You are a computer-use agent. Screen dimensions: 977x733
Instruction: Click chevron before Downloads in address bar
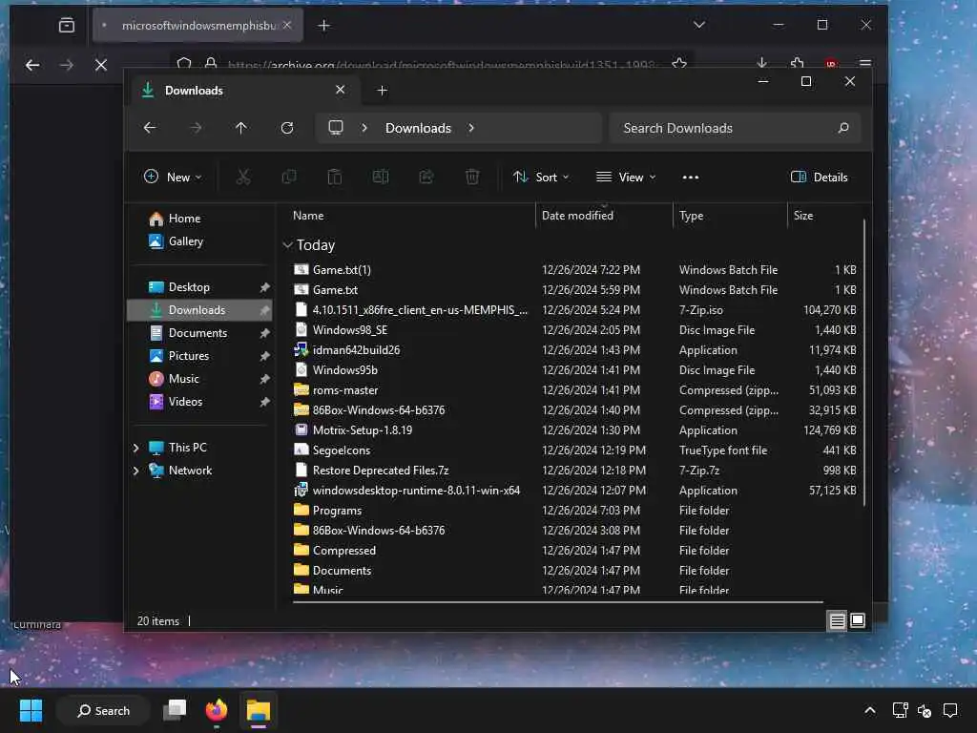click(x=364, y=128)
